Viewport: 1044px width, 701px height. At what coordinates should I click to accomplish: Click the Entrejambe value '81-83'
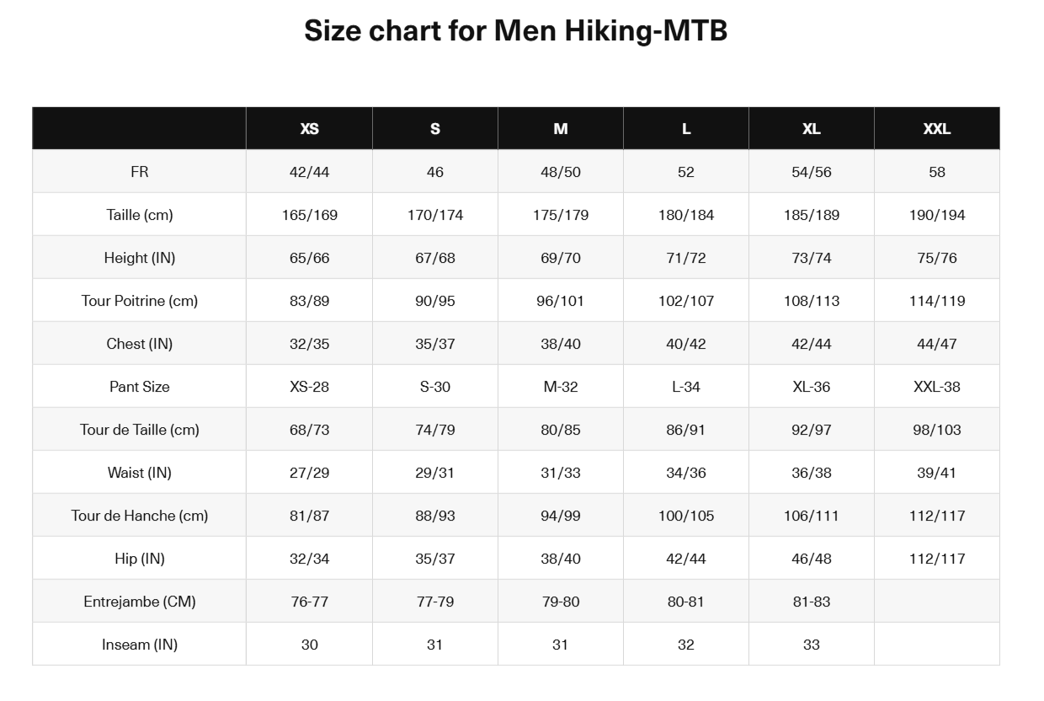[812, 602]
